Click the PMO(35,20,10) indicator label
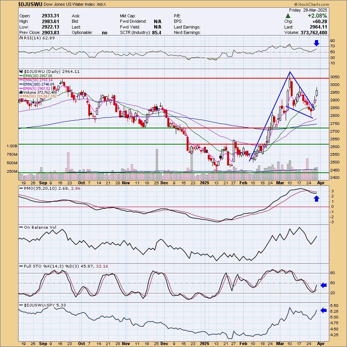 coord(41,188)
